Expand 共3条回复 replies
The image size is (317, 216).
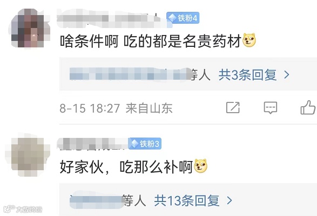coord(248,75)
